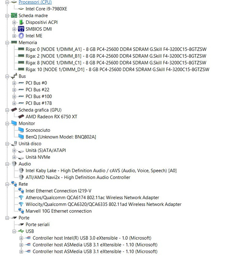227x269 pixels.
Task: Select Intel Ethernet Connection I219-V
Action: point(59,191)
